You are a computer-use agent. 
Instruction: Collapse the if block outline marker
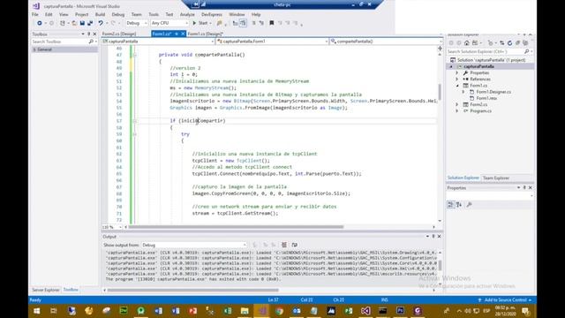135,121
